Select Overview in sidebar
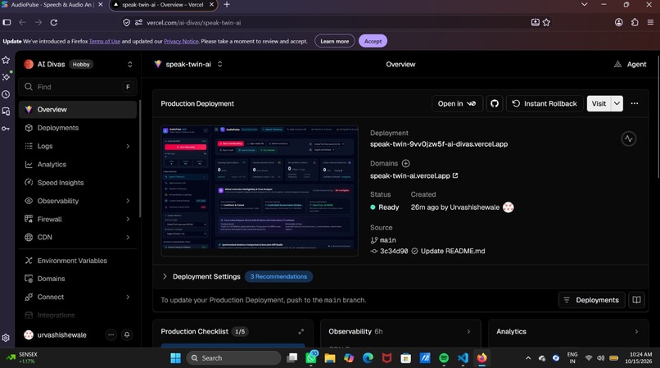Image resolution: width=660 pixels, height=368 pixels. (78, 110)
